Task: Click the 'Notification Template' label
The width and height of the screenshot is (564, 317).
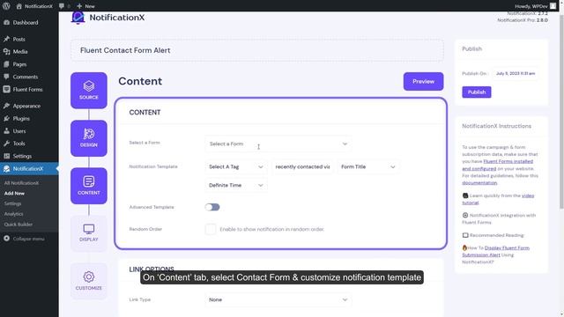Action: [153, 166]
